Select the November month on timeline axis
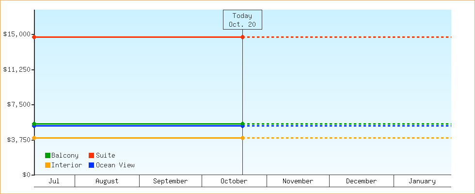Screen dimensions: 475x194 [x=298, y=181]
